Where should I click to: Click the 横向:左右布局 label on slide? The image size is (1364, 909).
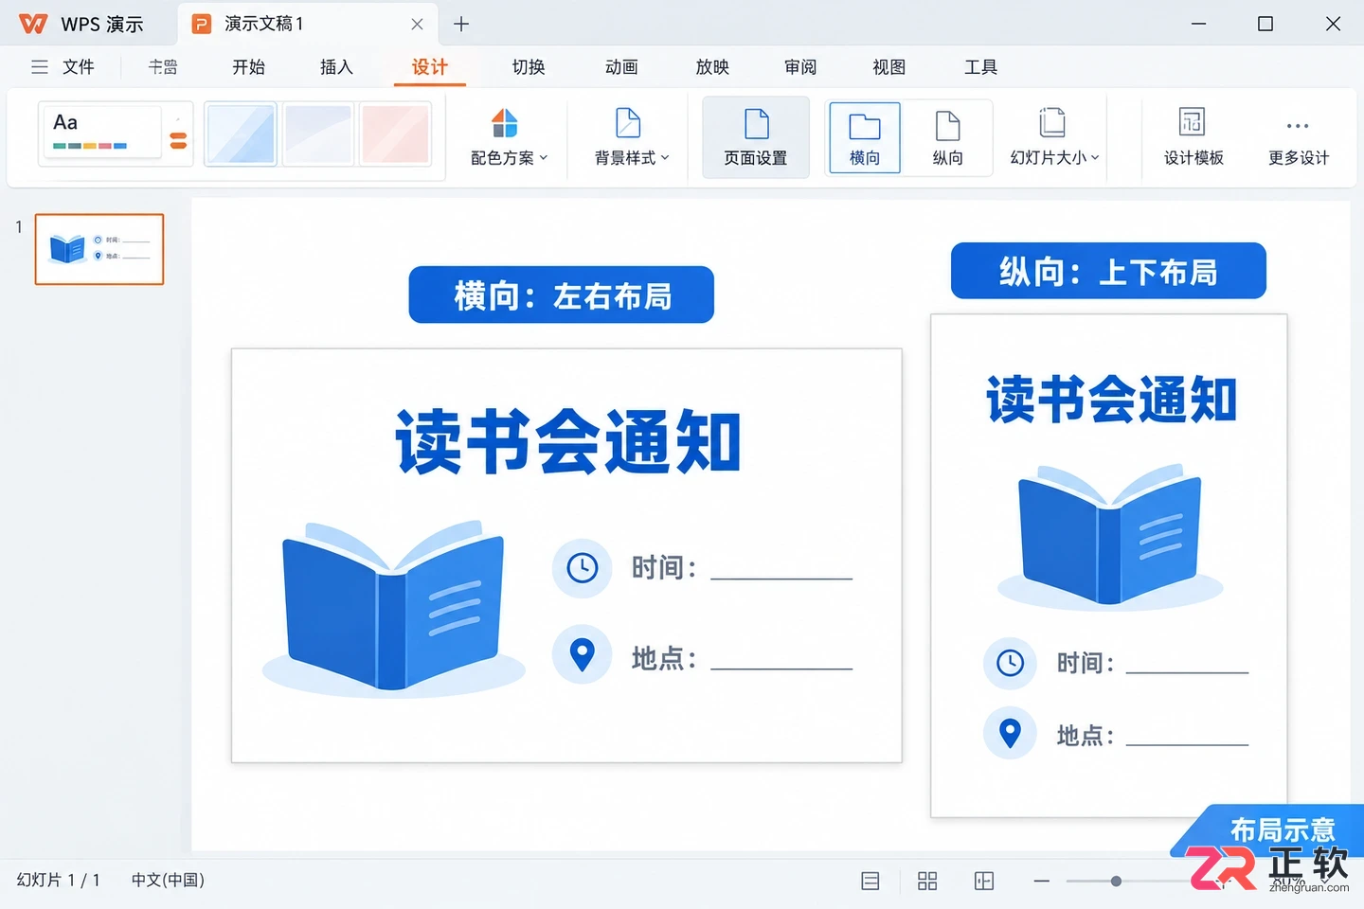tap(562, 294)
